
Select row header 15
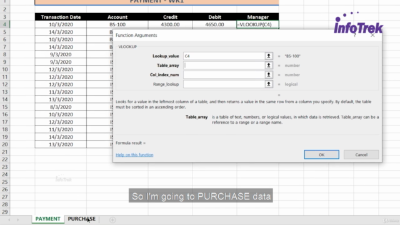[5, 107]
